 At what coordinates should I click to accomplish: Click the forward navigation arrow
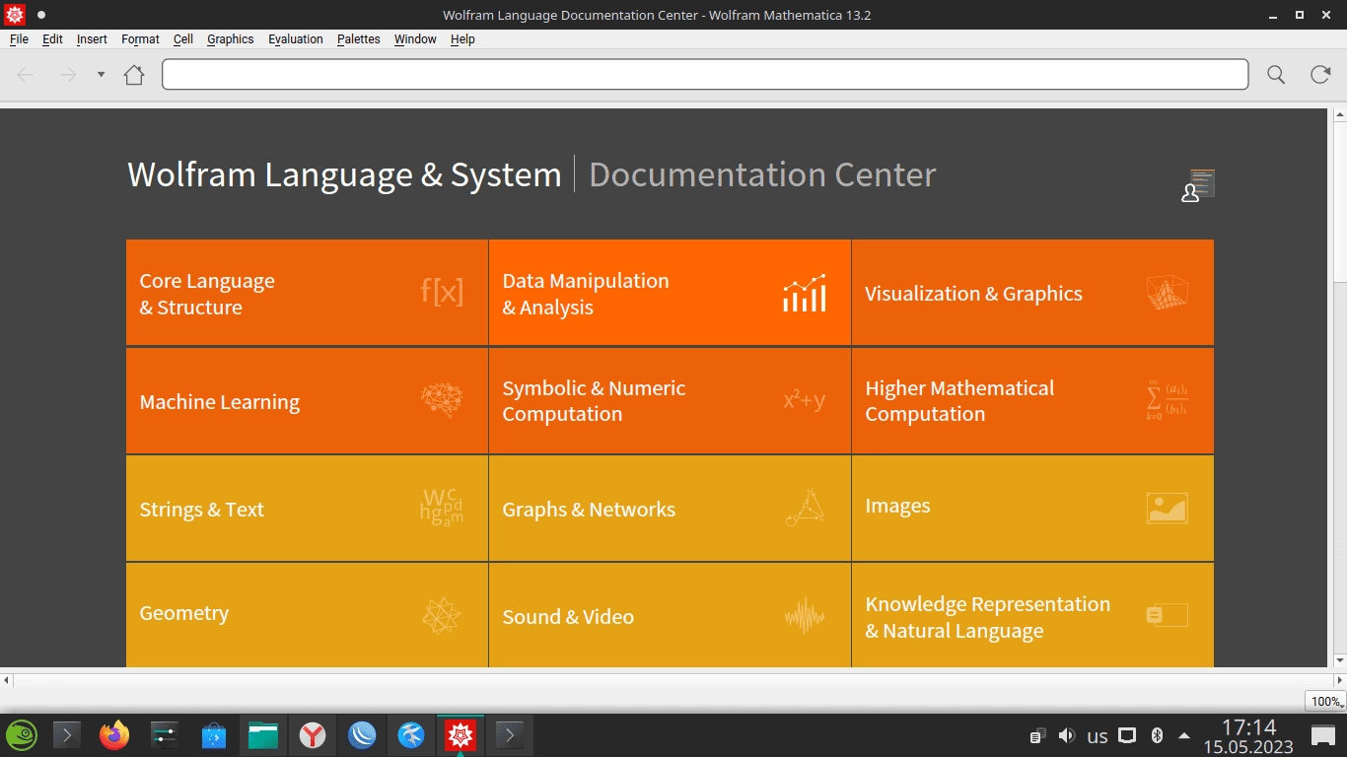click(x=68, y=75)
